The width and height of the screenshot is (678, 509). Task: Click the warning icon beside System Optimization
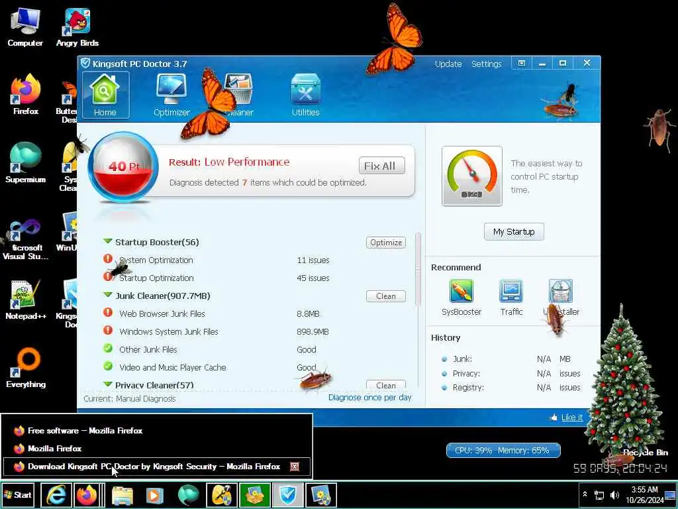point(108,259)
